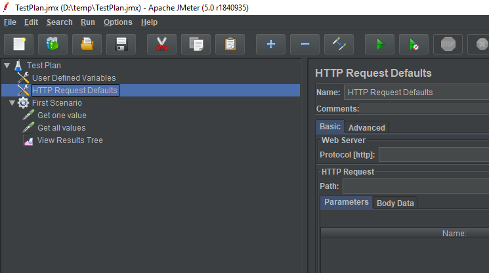489x273 pixels.
Task: Open the Help menu
Action: [149, 22]
